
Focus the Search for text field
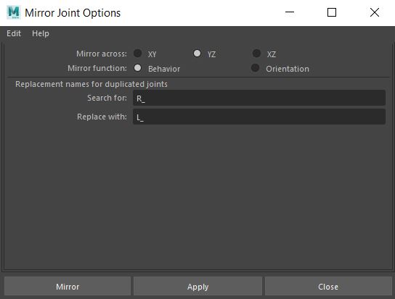[x=259, y=98]
